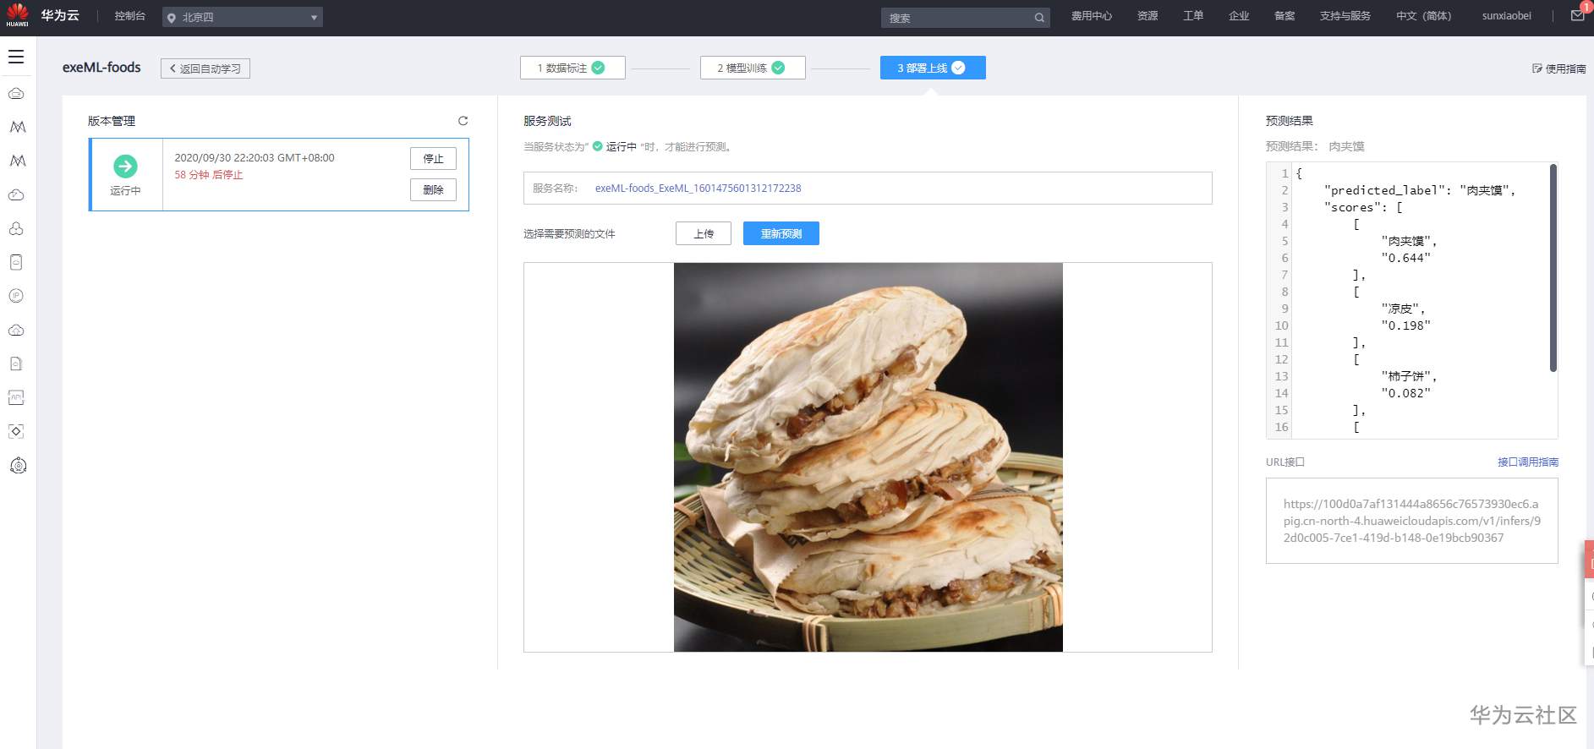Image resolution: width=1594 pixels, height=749 pixels.
Task: Click the cloud storage disk sidebar icon
Action: (16, 262)
